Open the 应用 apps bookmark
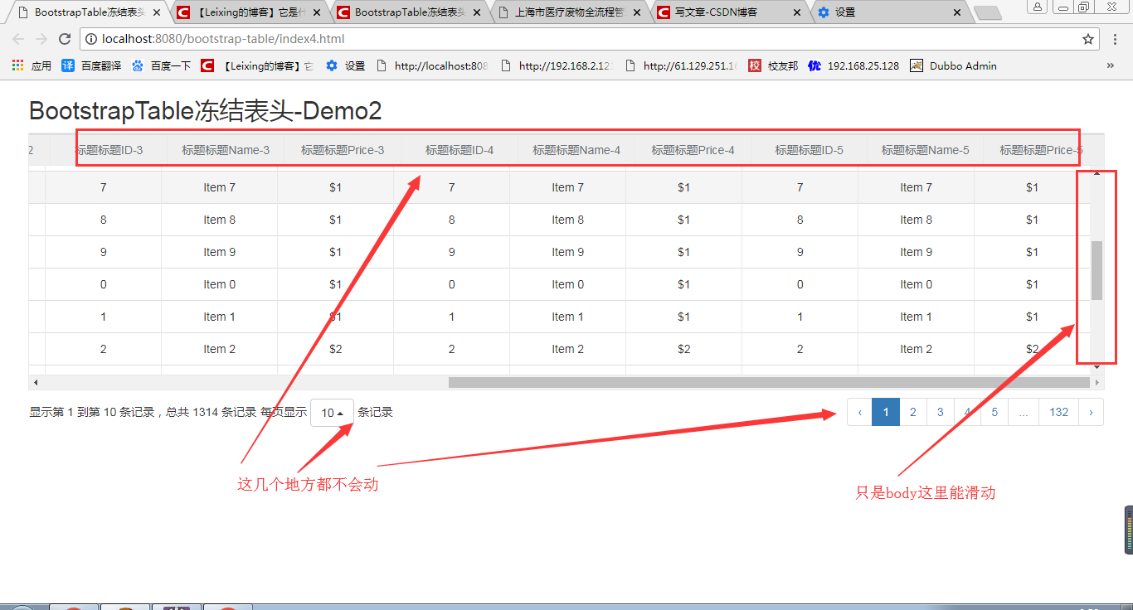The width and height of the screenshot is (1133, 610). (32, 65)
